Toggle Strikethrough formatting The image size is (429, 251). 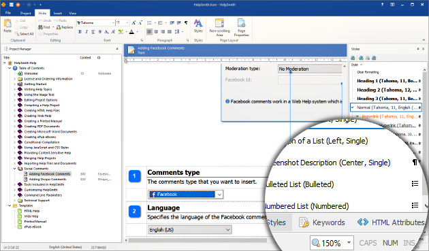pos(100,32)
